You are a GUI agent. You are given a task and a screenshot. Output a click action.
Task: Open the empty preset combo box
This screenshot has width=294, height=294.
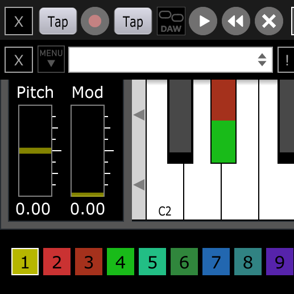point(171,60)
